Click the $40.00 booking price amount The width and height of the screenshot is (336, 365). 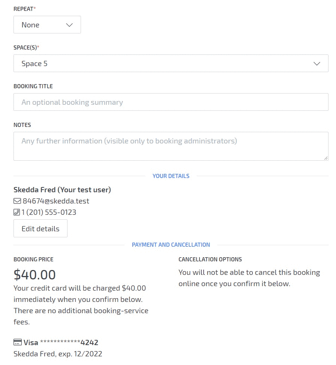tap(34, 275)
